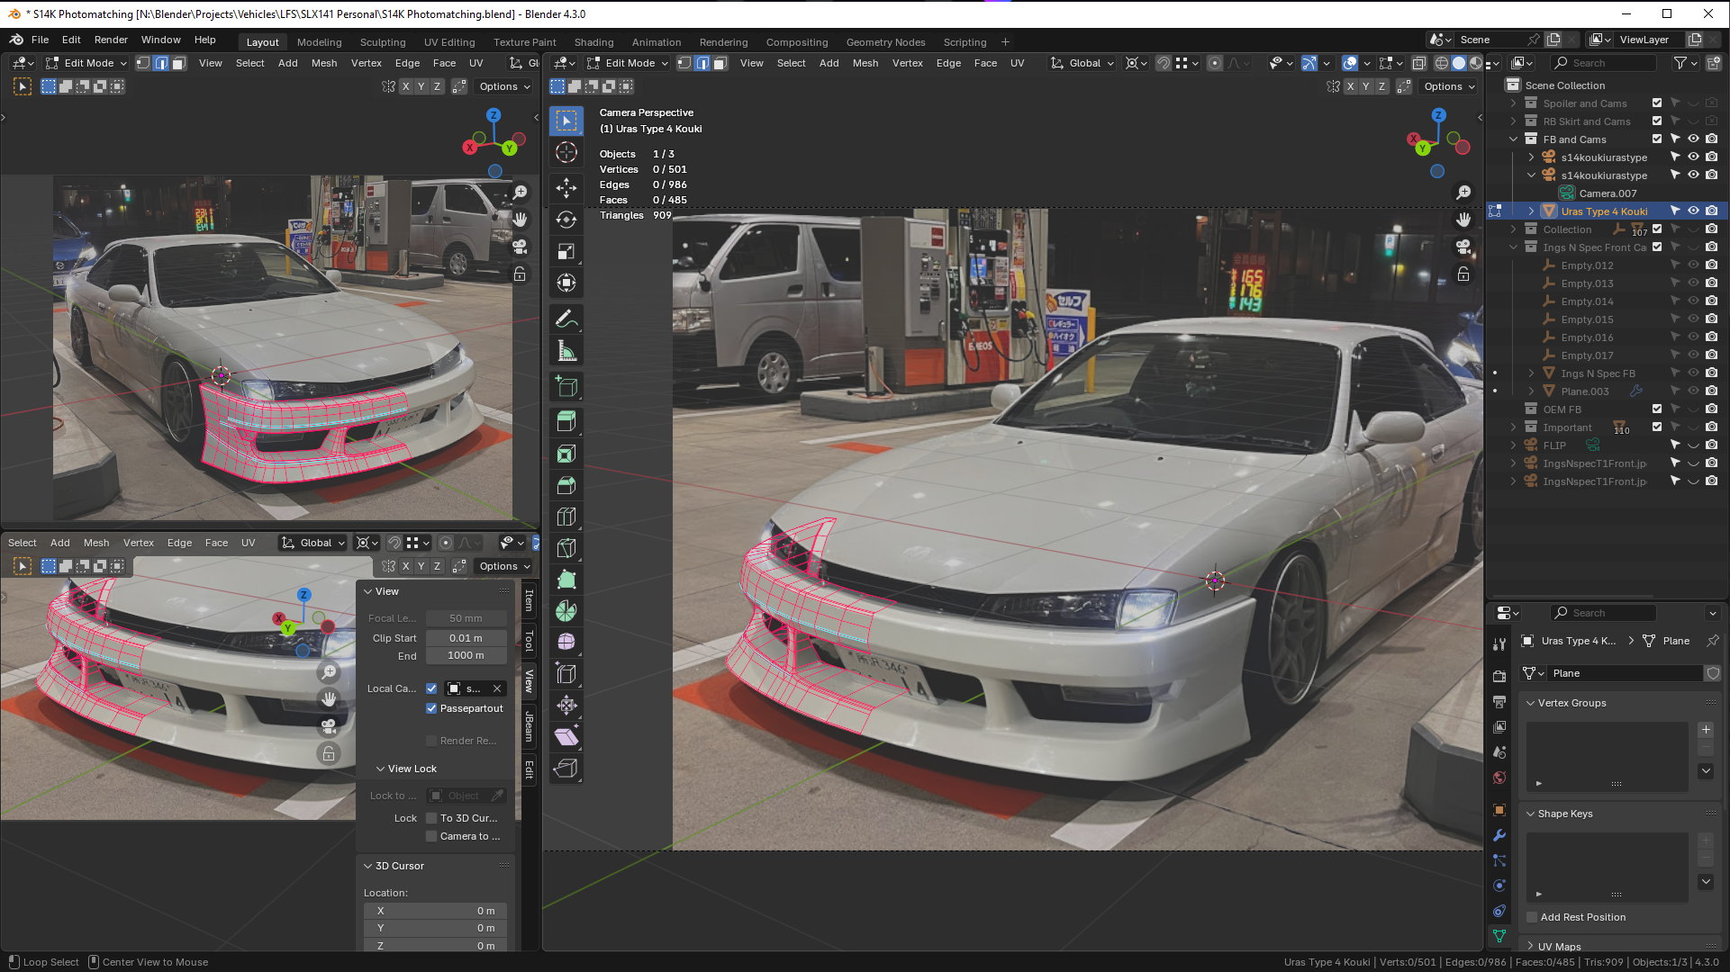The height and width of the screenshot is (972, 1730).
Task: Open Edit Mode dropdown in main viewport
Action: [x=628, y=63]
